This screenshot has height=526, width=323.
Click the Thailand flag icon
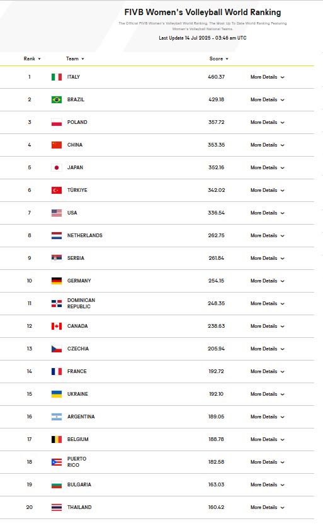click(57, 507)
